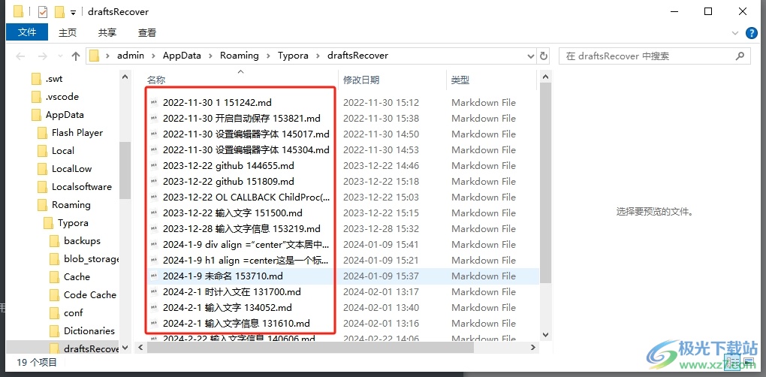766x377 pixels.
Task: Select file 2022-11-30 开启自动保存 153821.md
Action: click(242, 118)
